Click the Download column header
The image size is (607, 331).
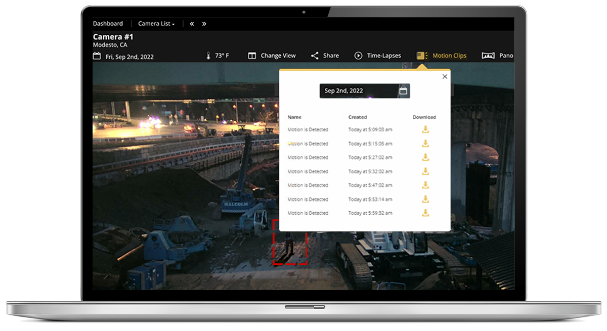coord(424,117)
